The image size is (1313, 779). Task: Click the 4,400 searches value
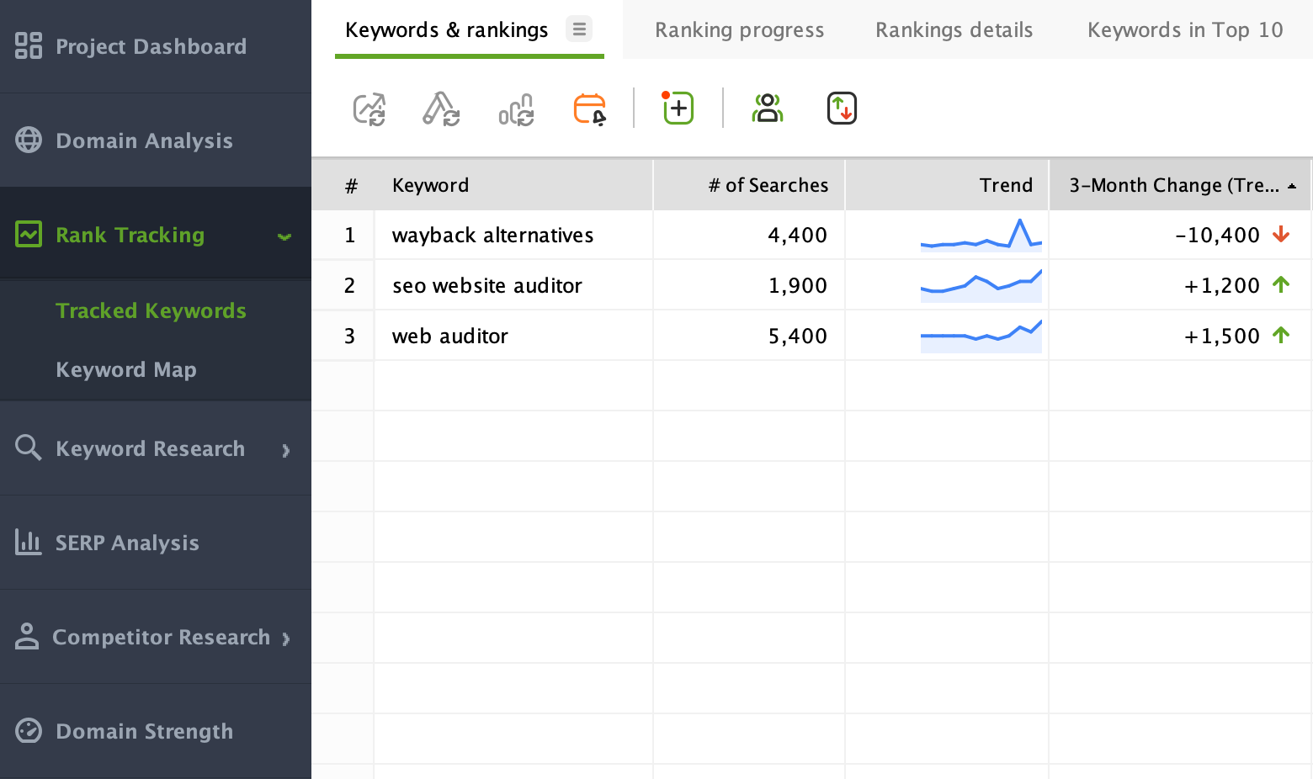[797, 236]
